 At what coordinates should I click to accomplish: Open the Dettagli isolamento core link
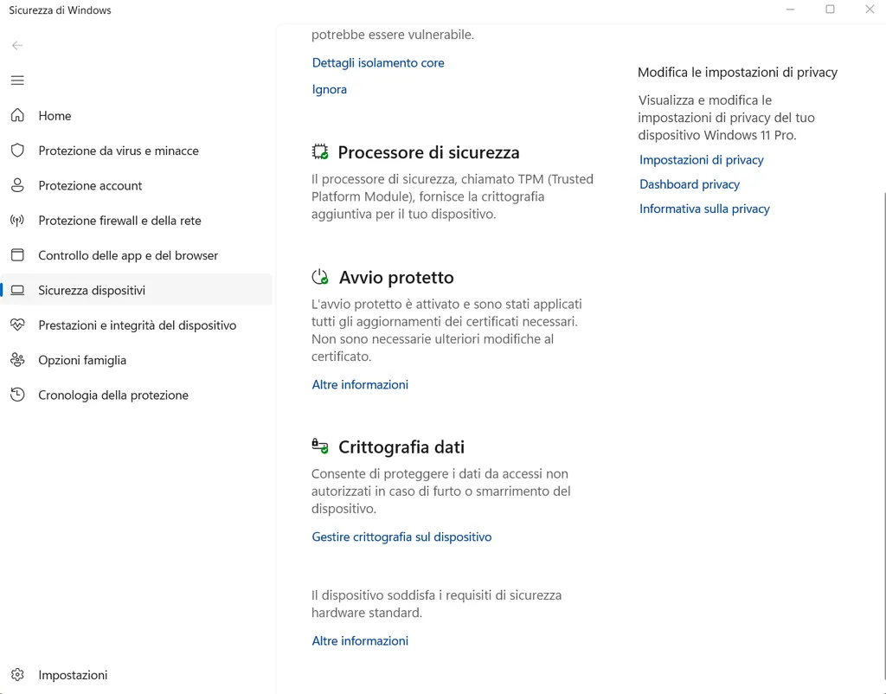tap(378, 63)
